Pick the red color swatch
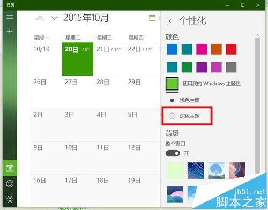The height and width of the screenshot is (210, 268). coord(231,49)
